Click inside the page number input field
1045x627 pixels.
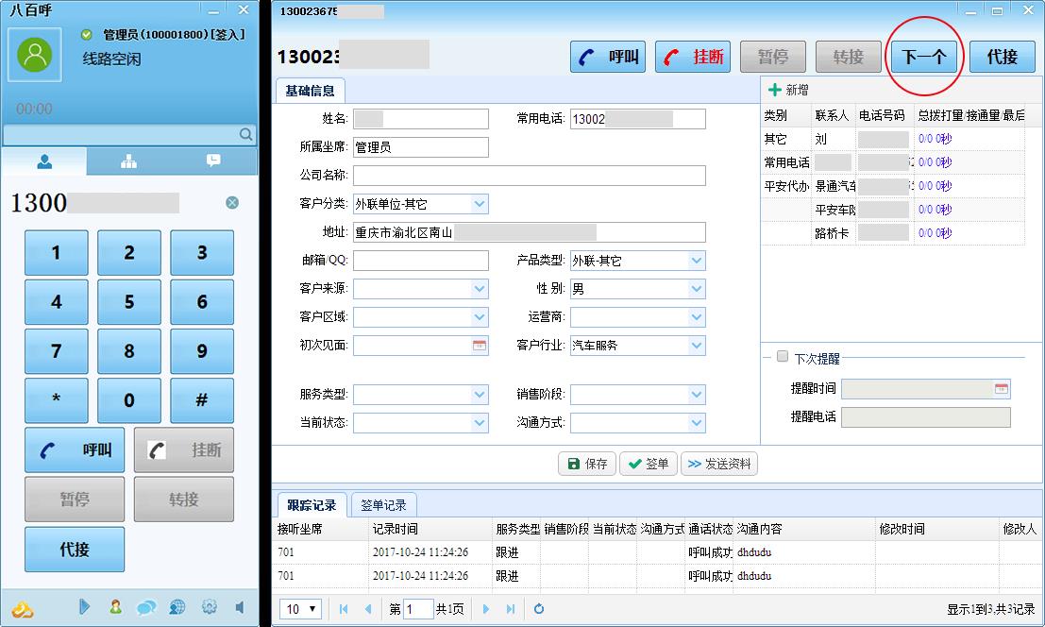click(x=419, y=609)
